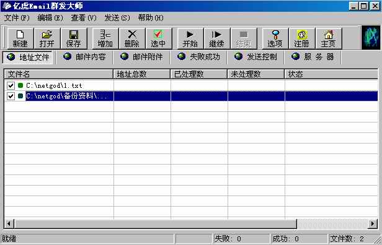Uncheck the checkbox for C:\netgod\1.txt
The width and height of the screenshot is (382, 245).
[11, 85]
